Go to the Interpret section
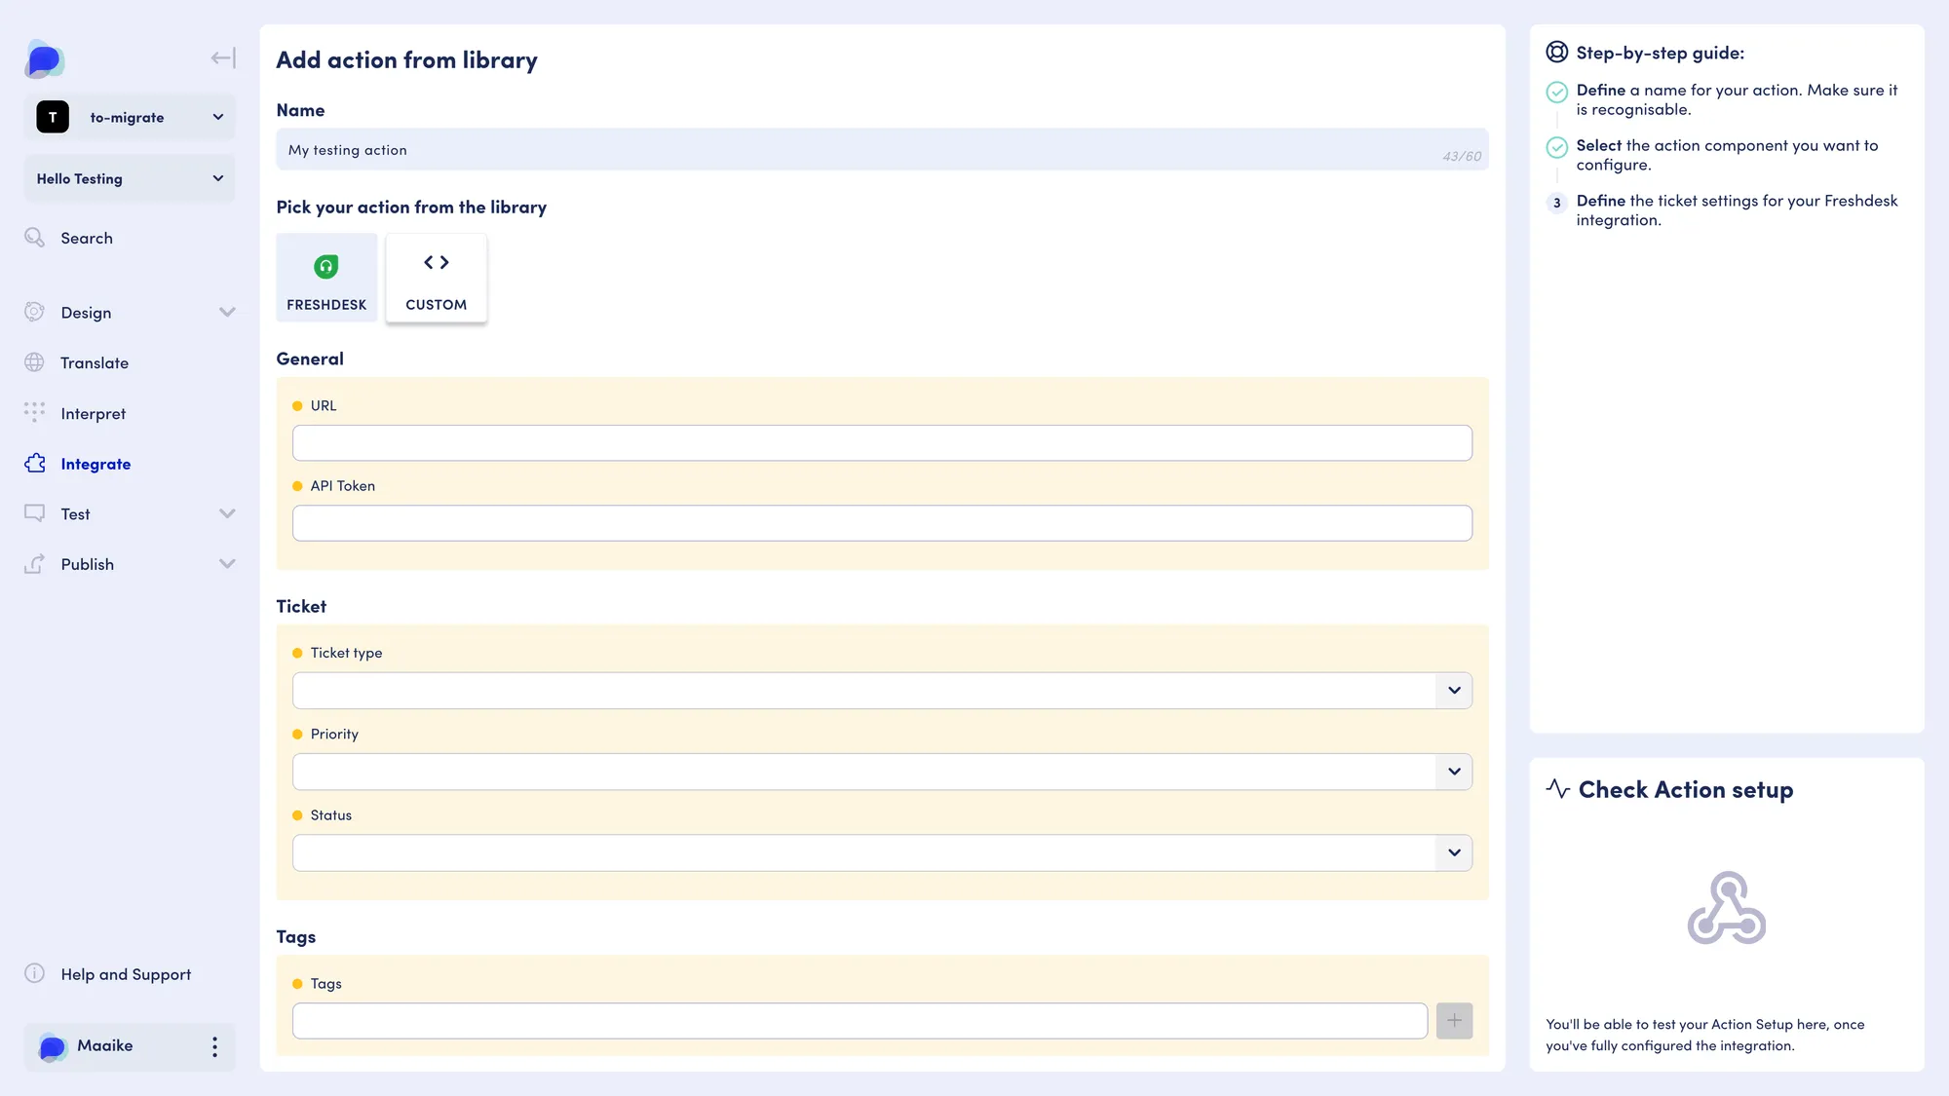Screen dimensions: 1949x1096 coord(94,413)
